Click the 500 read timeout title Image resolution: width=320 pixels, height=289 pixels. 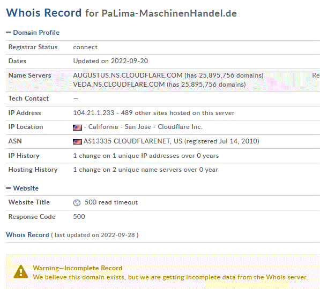pyautogui.click(x=111, y=202)
